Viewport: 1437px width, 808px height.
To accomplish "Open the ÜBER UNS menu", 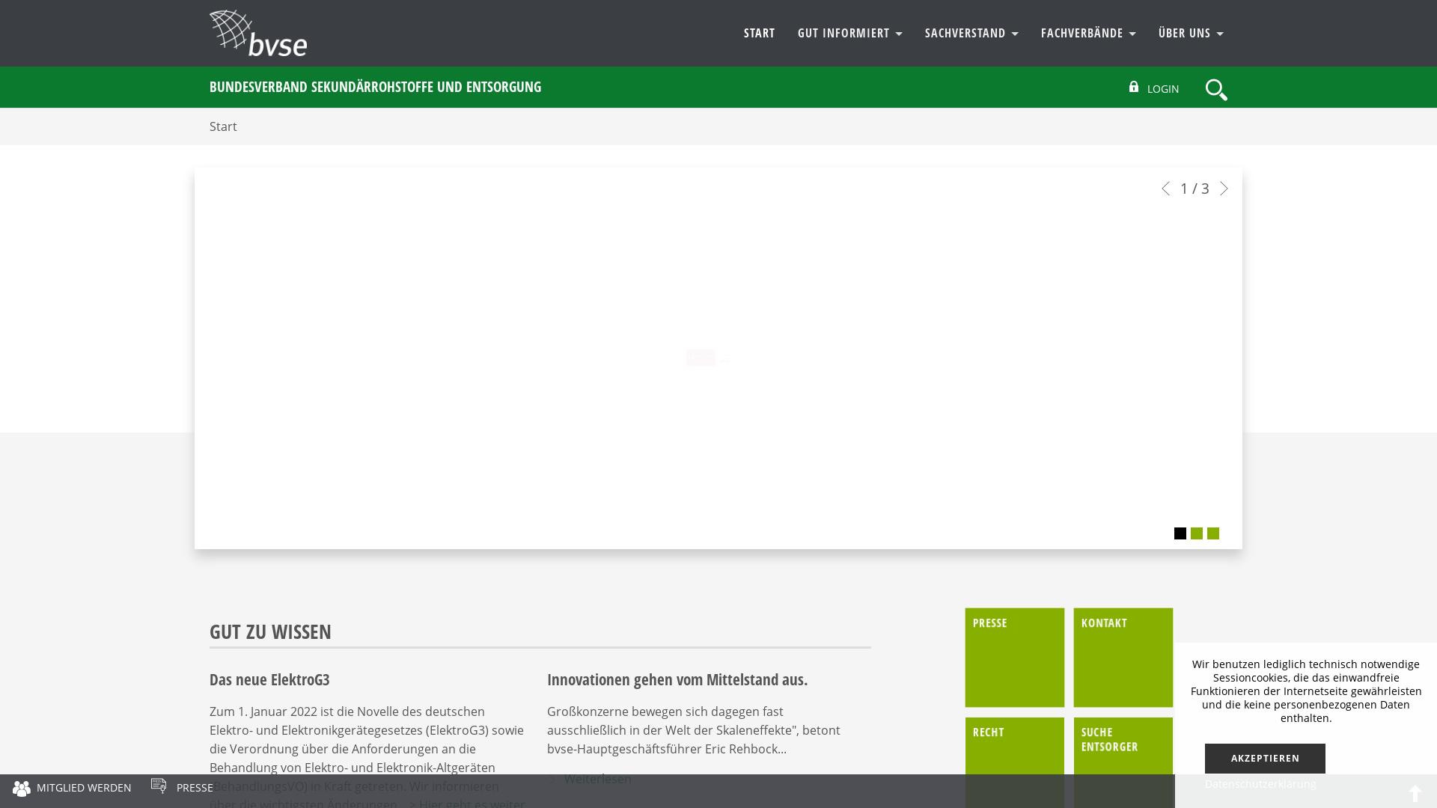I will (x=1185, y=33).
